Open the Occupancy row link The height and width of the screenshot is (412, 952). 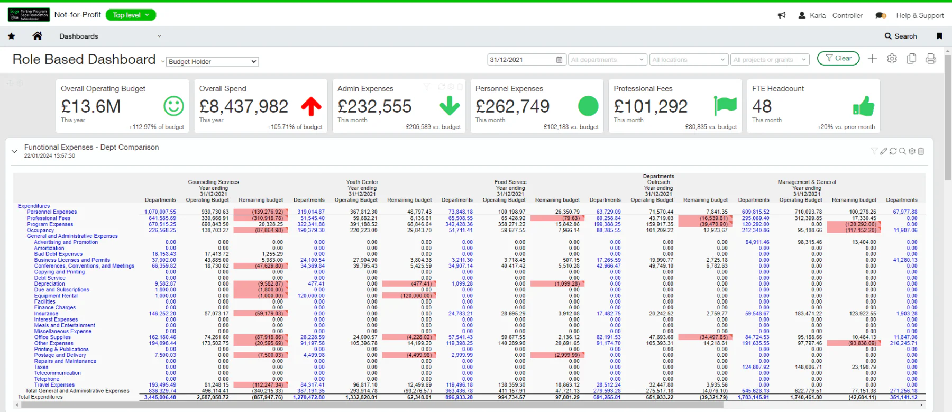[x=41, y=230]
